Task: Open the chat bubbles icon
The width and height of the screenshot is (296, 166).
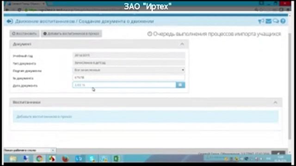Action: pyautogui.click(x=276, y=21)
